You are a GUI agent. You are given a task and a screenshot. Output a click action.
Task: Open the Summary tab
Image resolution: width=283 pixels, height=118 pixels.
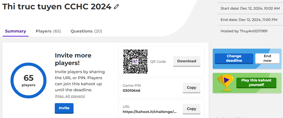(15, 31)
